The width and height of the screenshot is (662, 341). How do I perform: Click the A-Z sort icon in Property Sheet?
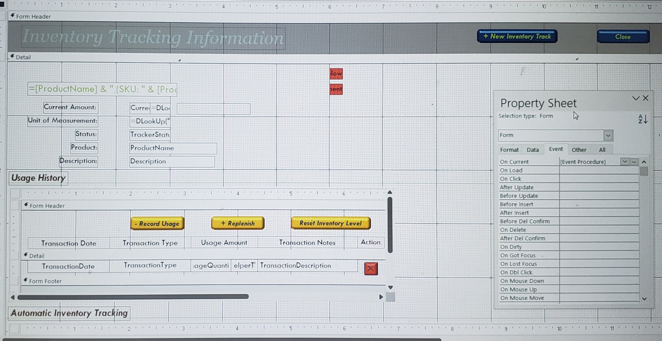[x=643, y=119]
